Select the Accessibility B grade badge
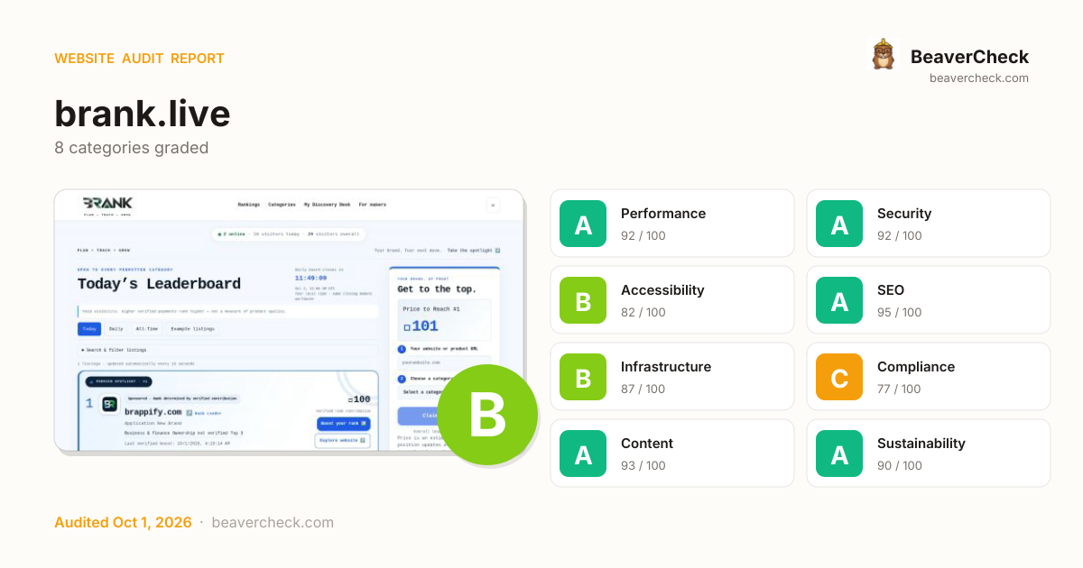 tap(584, 300)
